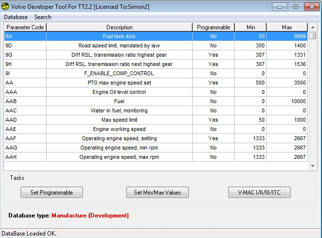Screen dimensions: 322x238
Task: Click Max speed limit description
Action: coord(119,120)
